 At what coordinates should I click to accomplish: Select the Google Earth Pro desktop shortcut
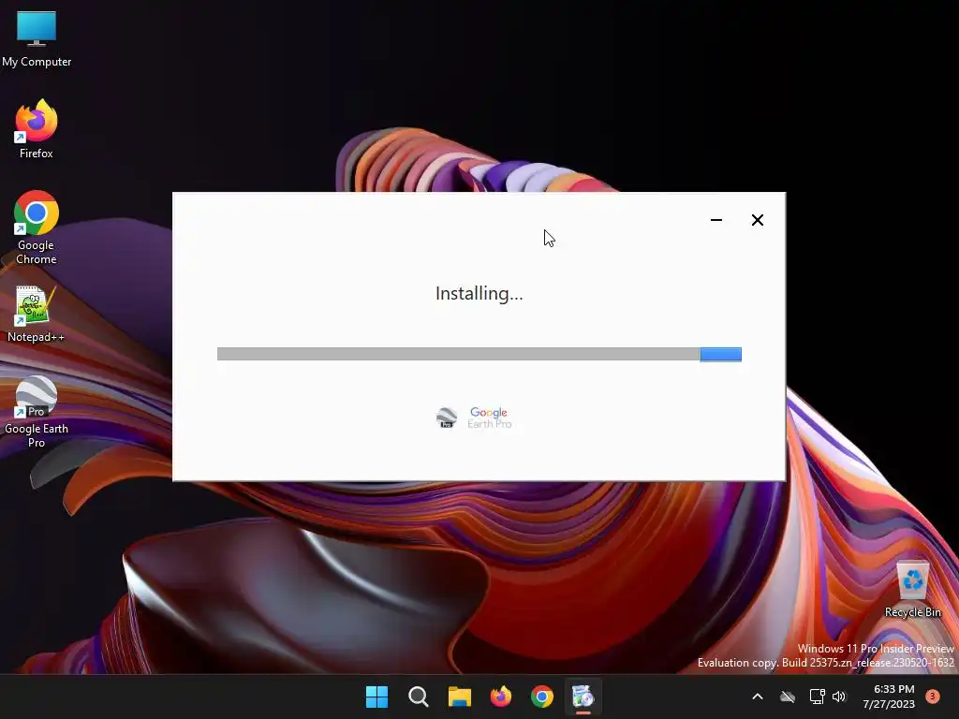37,412
